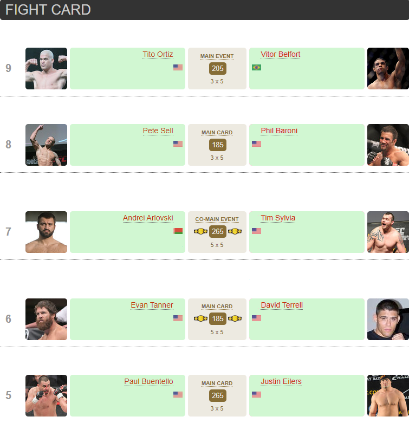The width and height of the screenshot is (409, 423).
Task: Open Evan Tanner's fighter photo
Action: pyautogui.click(x=46, y=319)
